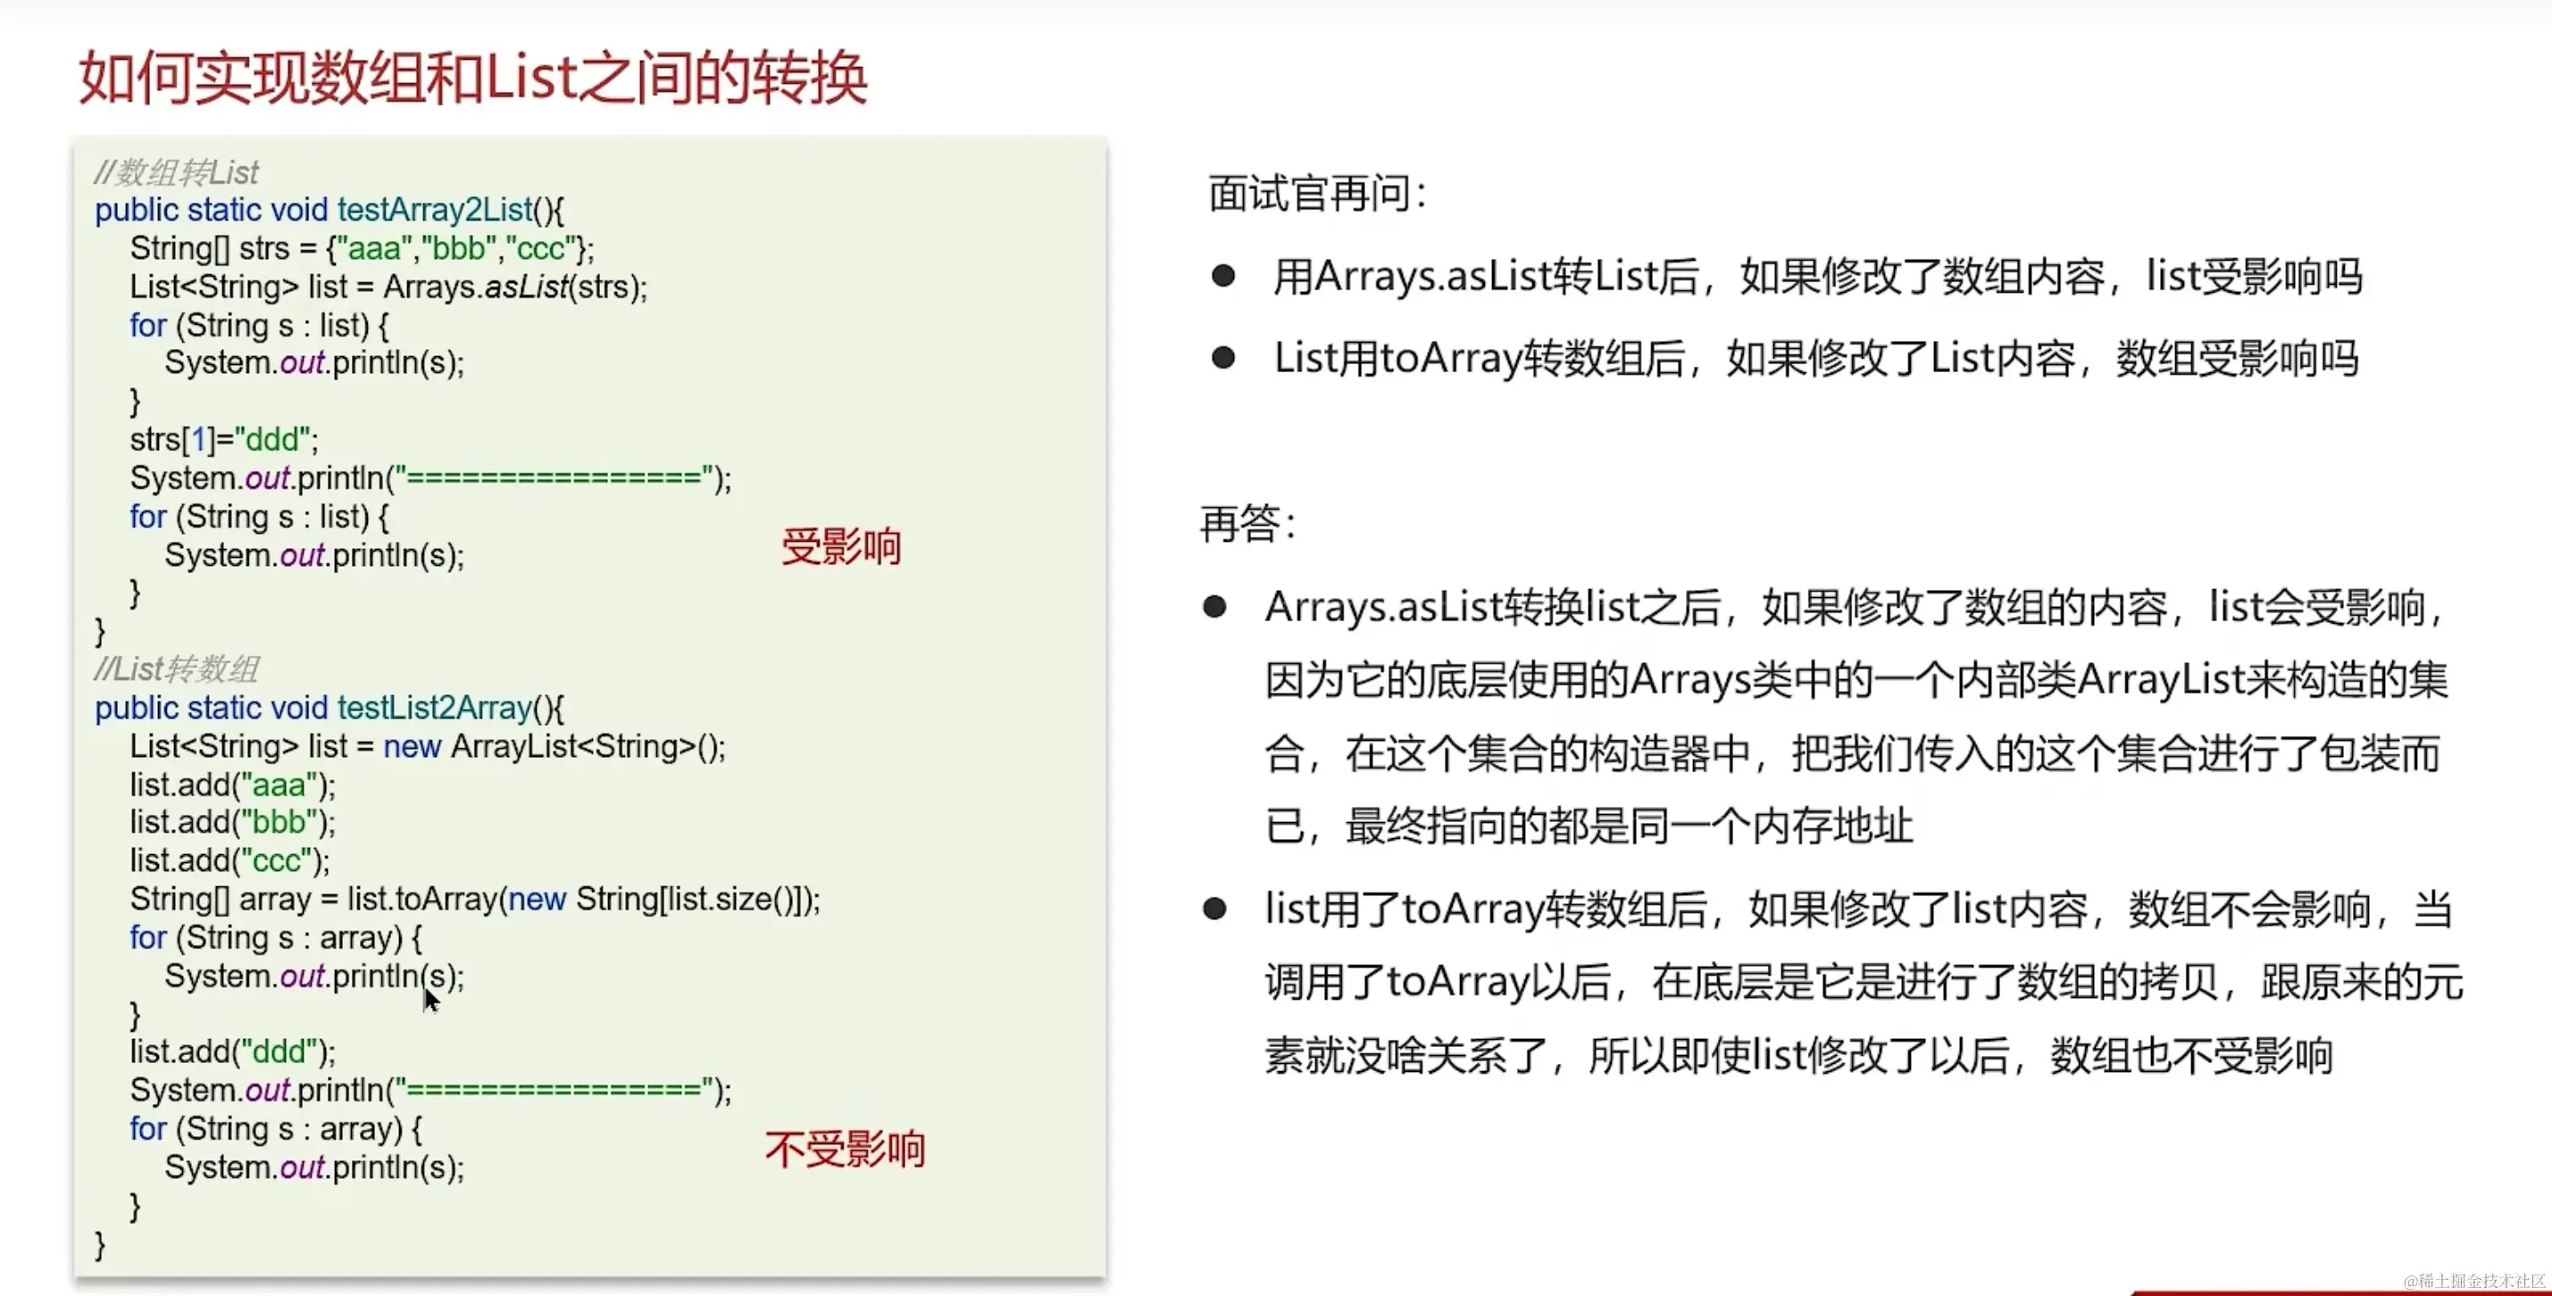This screenshot has width=2552, height=1296.
Task: Click the new ArrayList<String>() declaration line
Action: pyautogui.click(x=427, y=746)
